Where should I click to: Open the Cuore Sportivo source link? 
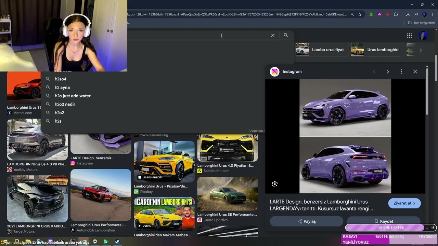tap(212, 220)
